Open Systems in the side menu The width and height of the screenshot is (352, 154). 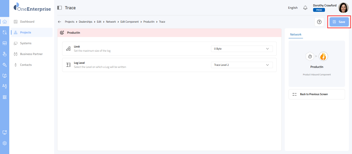coord(26,43)
